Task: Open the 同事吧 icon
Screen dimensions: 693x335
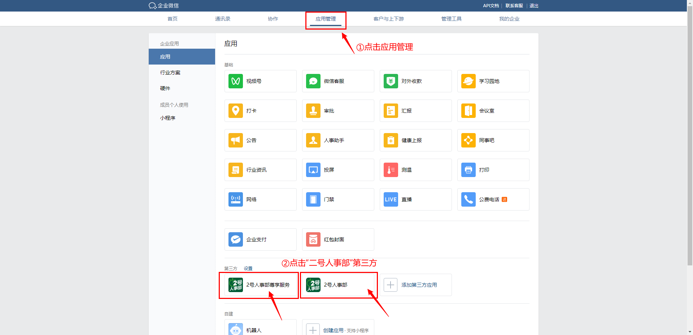Action: tap(468, 140)
